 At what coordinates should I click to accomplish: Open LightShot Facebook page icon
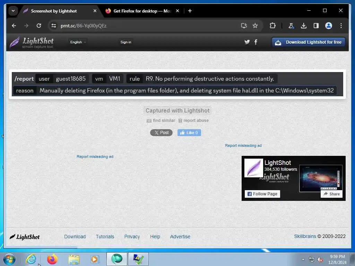(256, 42)
